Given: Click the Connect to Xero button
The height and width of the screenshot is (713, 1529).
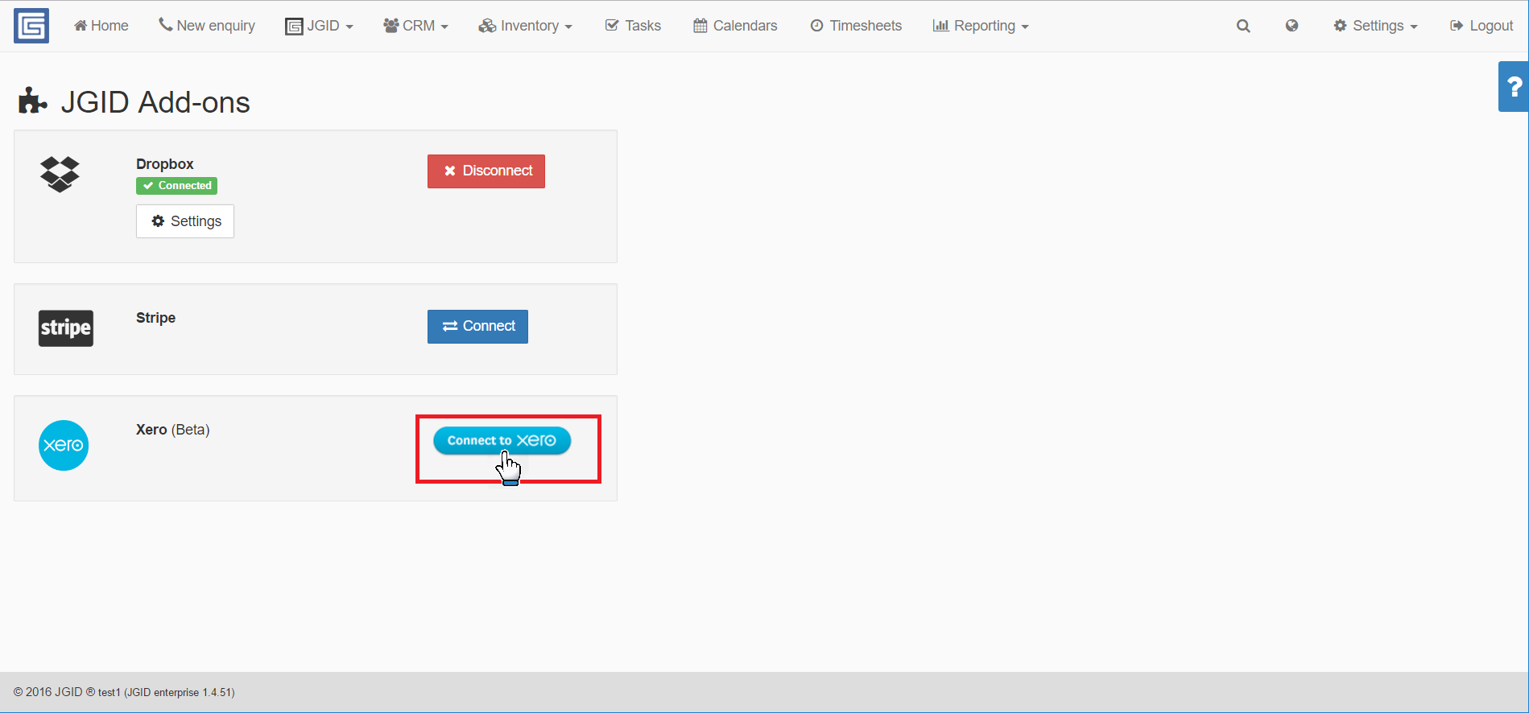Looking at the screenshot, I should [x=502, y=440].
